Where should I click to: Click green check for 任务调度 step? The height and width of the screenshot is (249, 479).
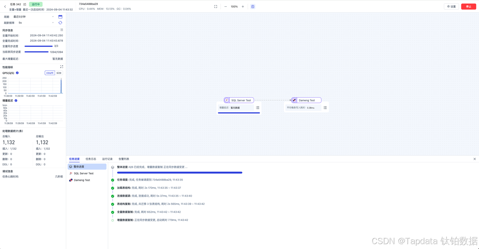[113, 180]
